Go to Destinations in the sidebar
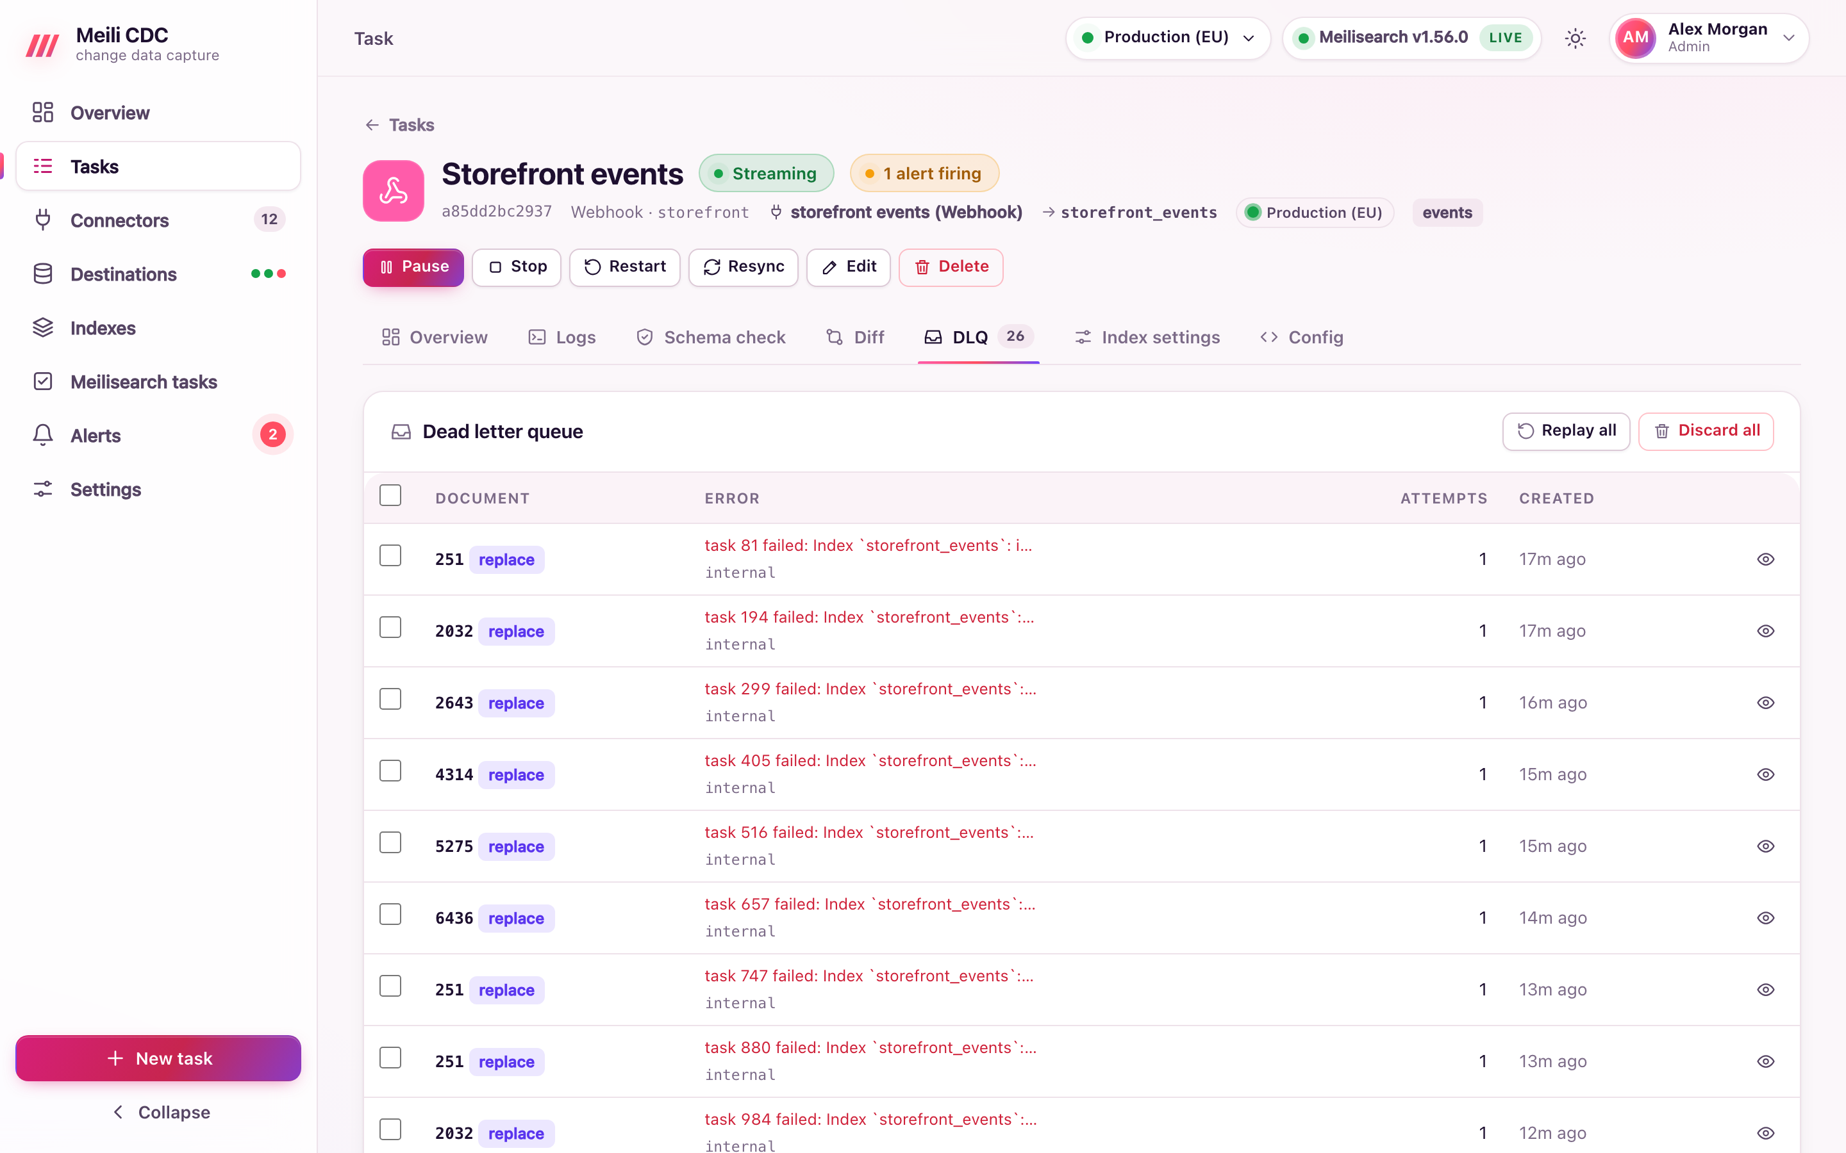Image resolution: width=1846 pixels, height=1153 pixels. coord(158,274)
